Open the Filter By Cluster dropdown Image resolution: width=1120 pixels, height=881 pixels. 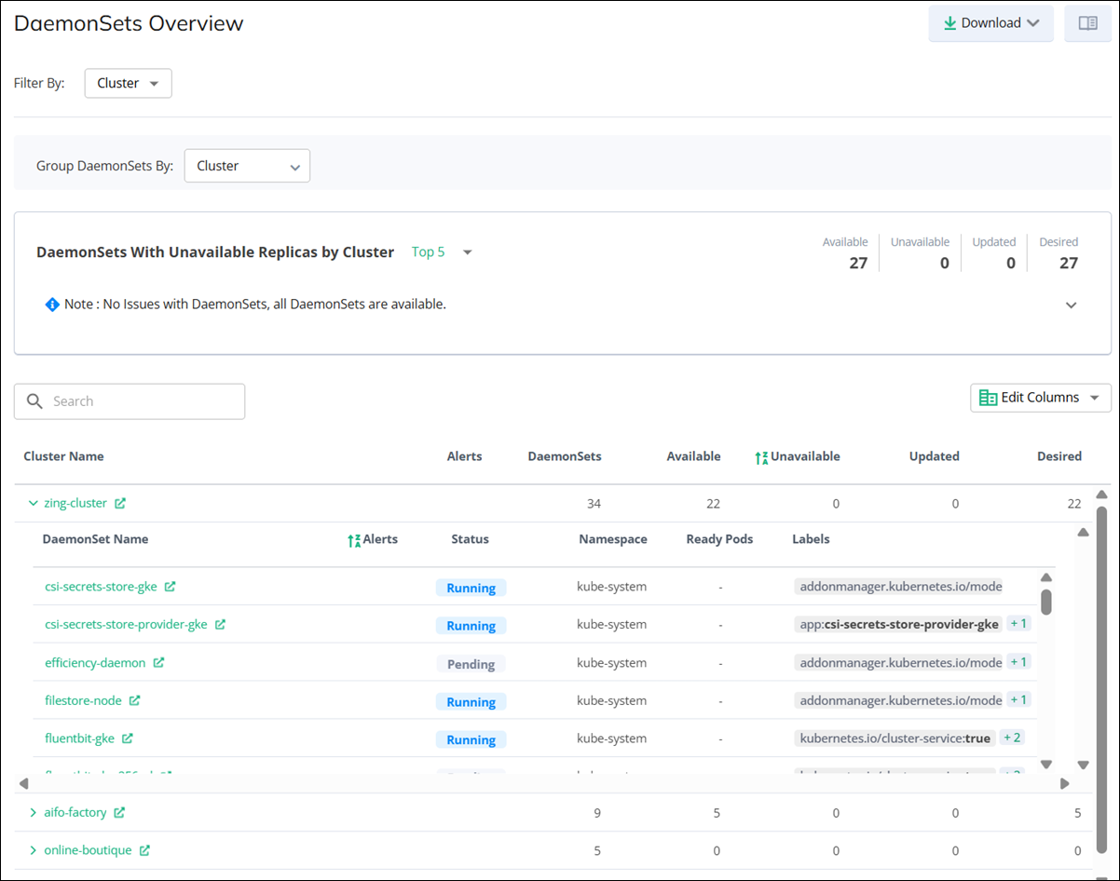coord(129,83)
